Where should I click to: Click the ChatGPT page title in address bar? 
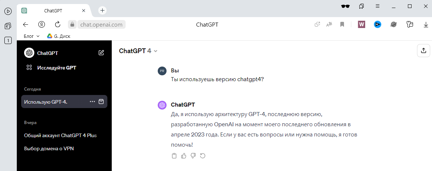[x=207, y=25]
